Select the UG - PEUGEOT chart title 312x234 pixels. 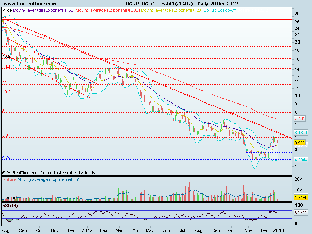coord(142,4)
